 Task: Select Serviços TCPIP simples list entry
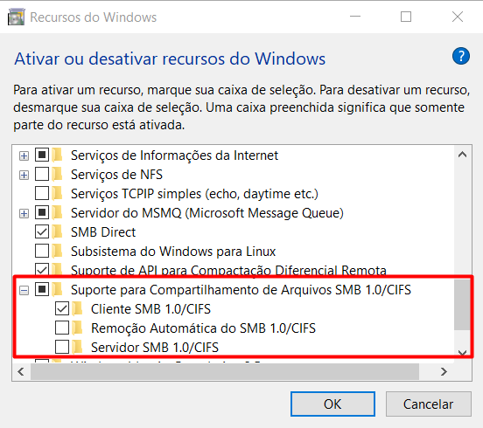(x=194, y=194)
